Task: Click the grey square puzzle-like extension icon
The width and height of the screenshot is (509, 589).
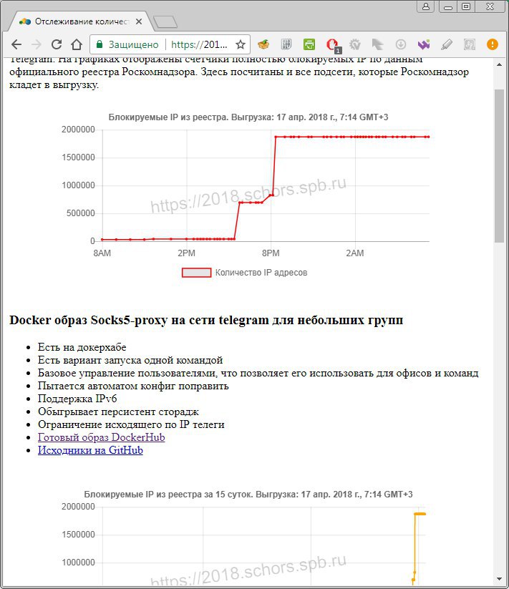Action: 469,44
